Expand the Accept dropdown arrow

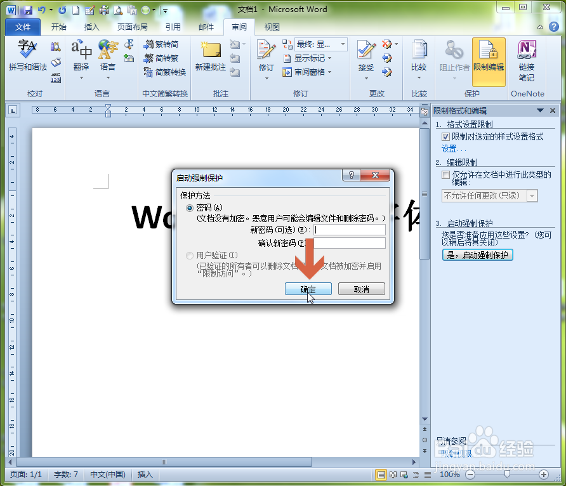click(x=366, y=78)
